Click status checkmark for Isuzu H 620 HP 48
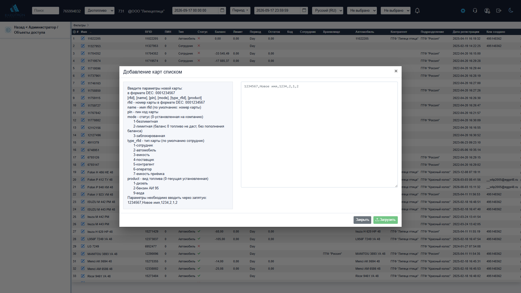This screenshot has height=293, width=521. point(199,231)
